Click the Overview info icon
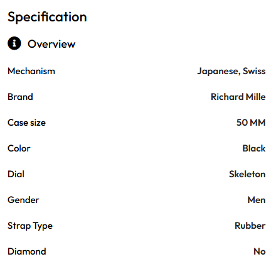Image resolution: width=276 pixels, height=264 pixels. click(x=14, y=43)
